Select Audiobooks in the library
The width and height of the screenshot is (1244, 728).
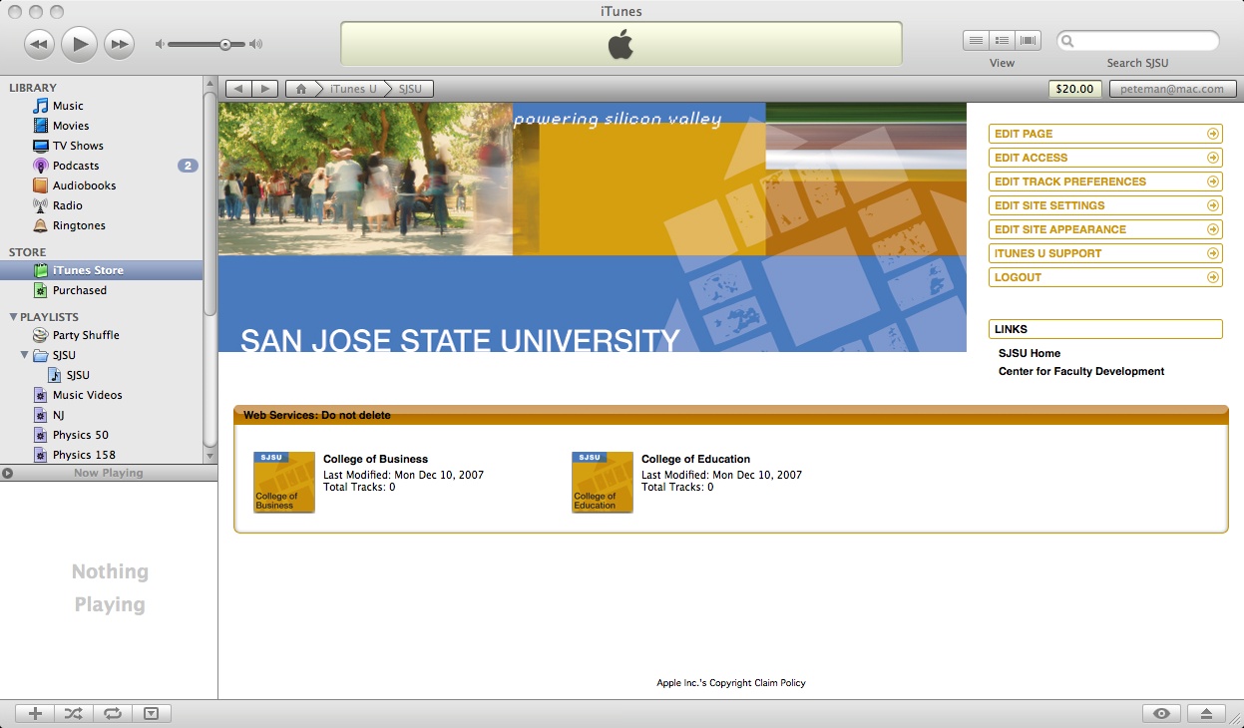(x=84, y=185)
